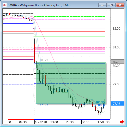Click the empty box at bottom-left corner
Image resolution: width=127 pixels, height=127 pixels.
coord(5,122)
